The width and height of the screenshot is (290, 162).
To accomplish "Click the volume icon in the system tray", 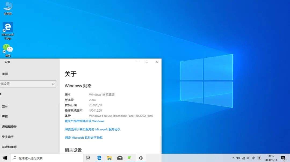I will pyautogui.click(x=249, y=158).
